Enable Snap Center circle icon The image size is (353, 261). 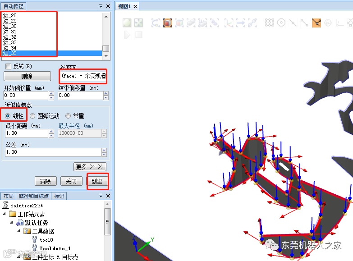[x=281, y=23]
